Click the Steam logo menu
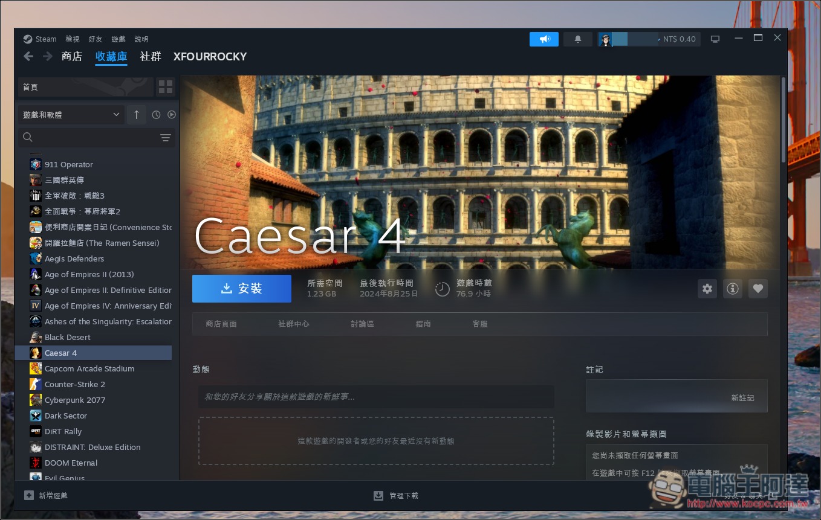Viewport: 821px width, 520px height. 40,39
